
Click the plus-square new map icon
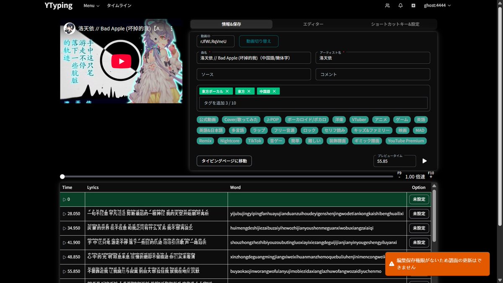[x=413, y=5]
